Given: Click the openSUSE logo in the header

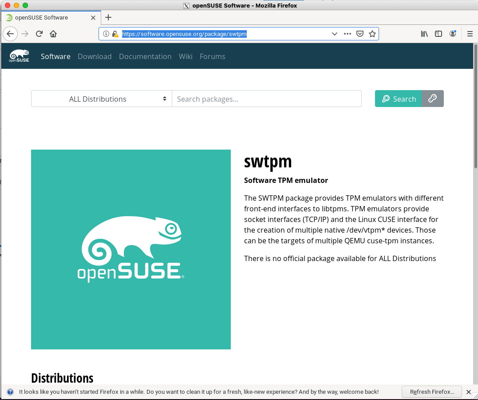Looking at the screenshot, I should pyautogui.click(x=19, y=56).
